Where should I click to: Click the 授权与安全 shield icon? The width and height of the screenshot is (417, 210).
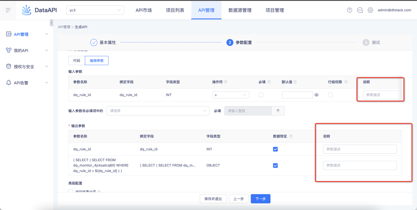[x=9, y=66]
